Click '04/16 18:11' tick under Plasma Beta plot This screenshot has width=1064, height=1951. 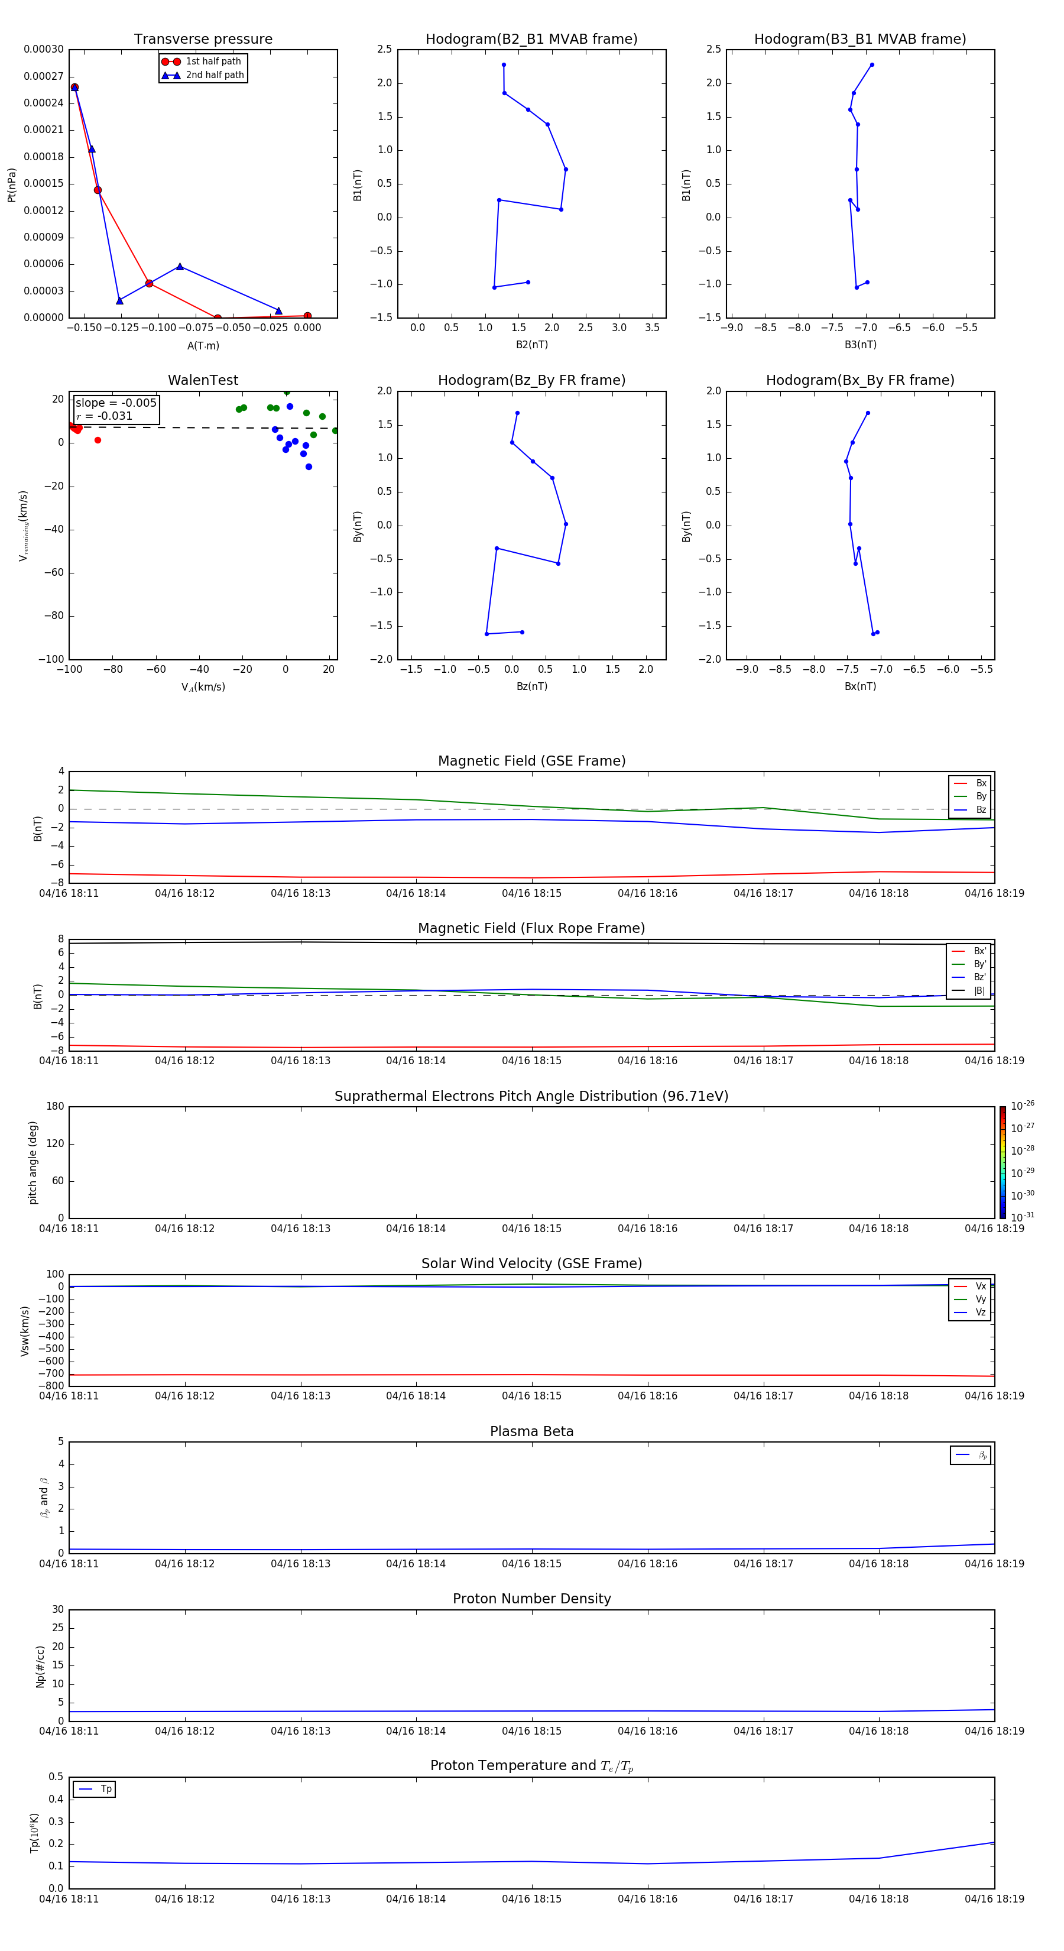69,1563
